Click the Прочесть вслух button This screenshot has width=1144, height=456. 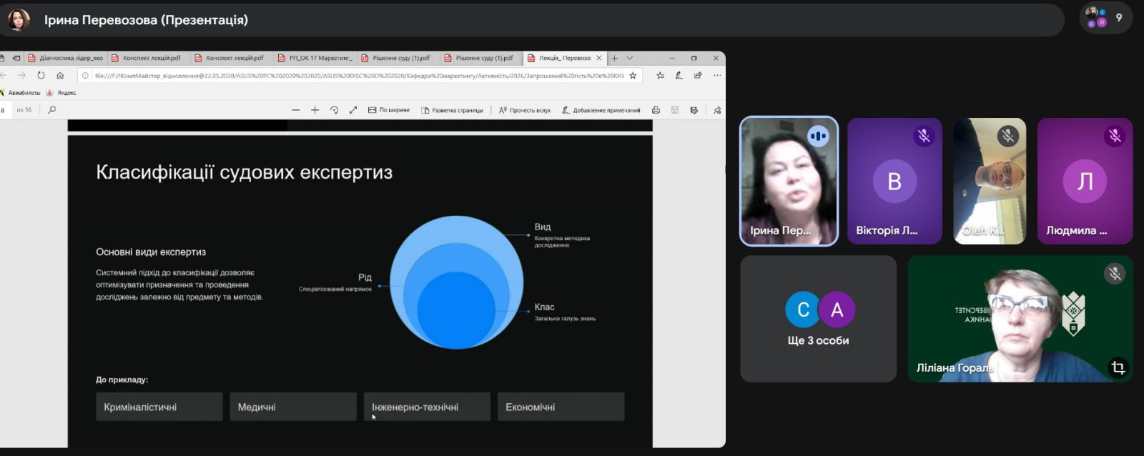525,110
